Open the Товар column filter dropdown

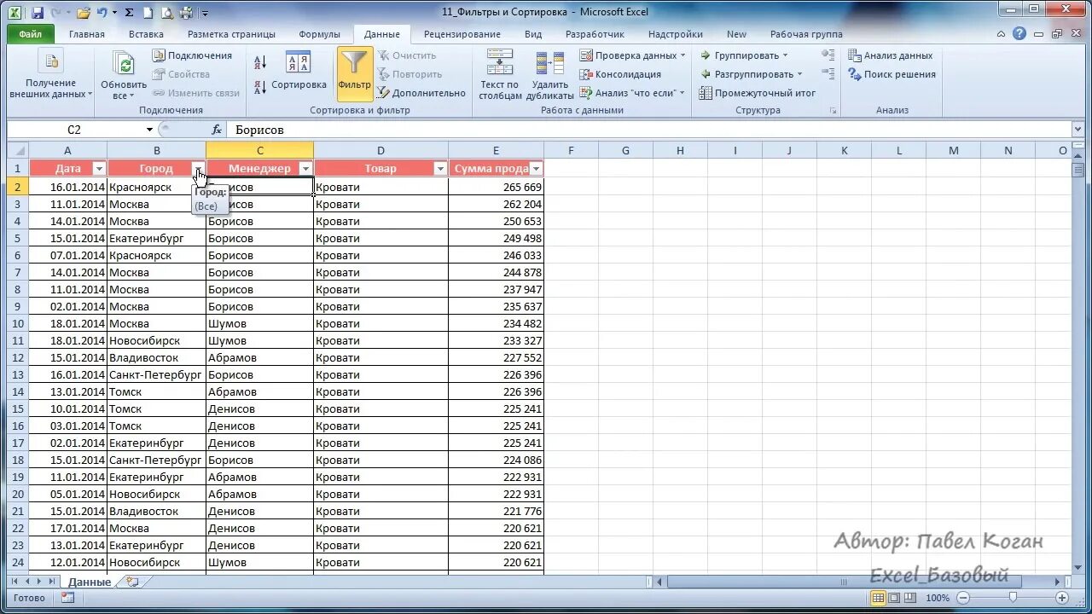pos(440,169)
